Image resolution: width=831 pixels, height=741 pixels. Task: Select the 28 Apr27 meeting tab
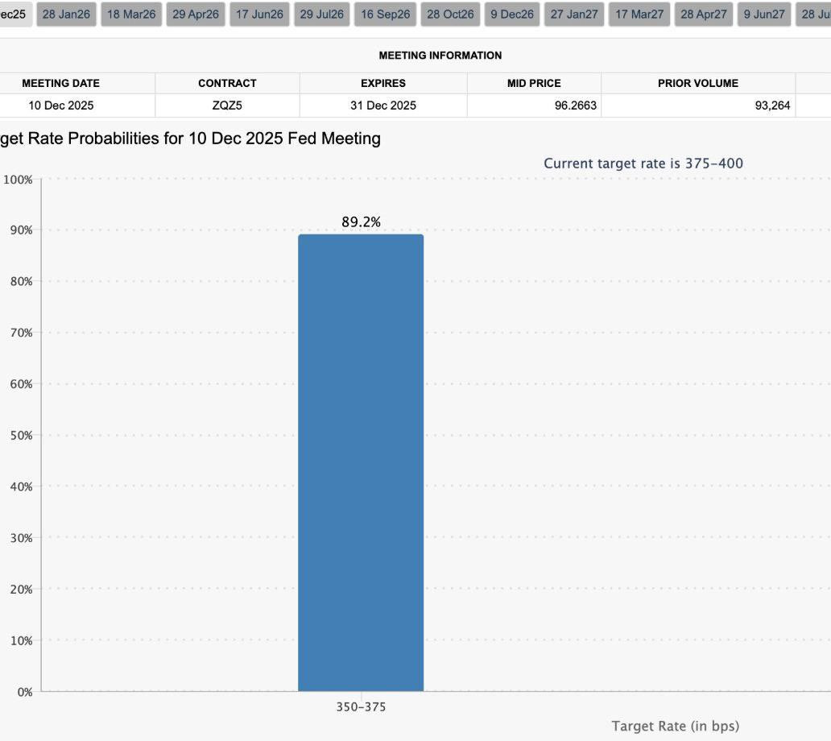704,14
